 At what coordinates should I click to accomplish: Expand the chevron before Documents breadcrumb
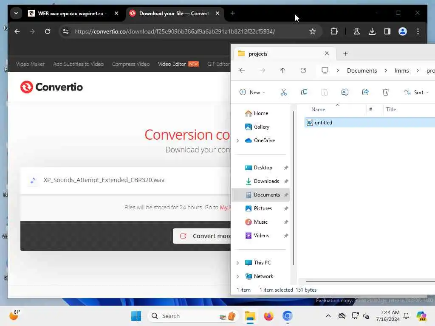[338, 70]
